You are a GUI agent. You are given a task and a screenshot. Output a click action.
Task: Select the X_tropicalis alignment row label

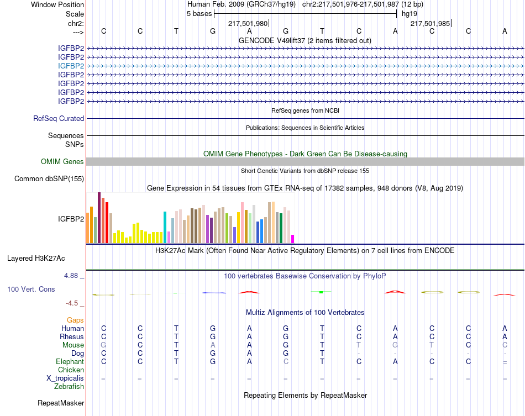click(65, 378)
